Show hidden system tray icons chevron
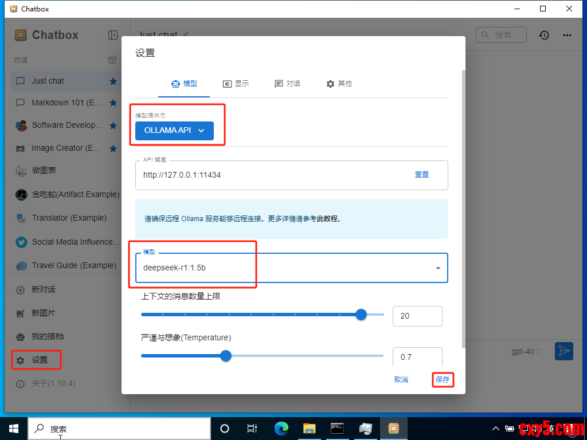587x440 pixels. coord(496,429)
